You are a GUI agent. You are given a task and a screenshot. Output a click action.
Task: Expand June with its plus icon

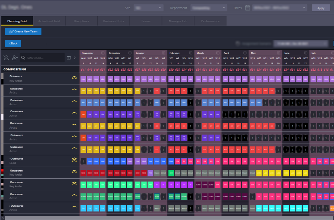pos(306,53)
